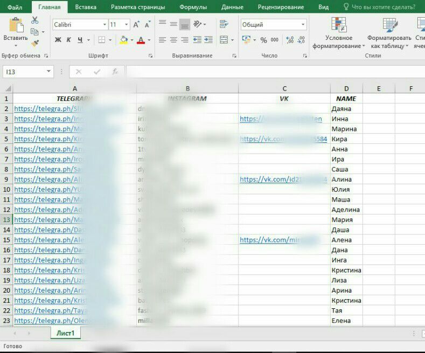425x353 pixels.
Task: Center text horizontally
Action: click(x=173, y=40)
